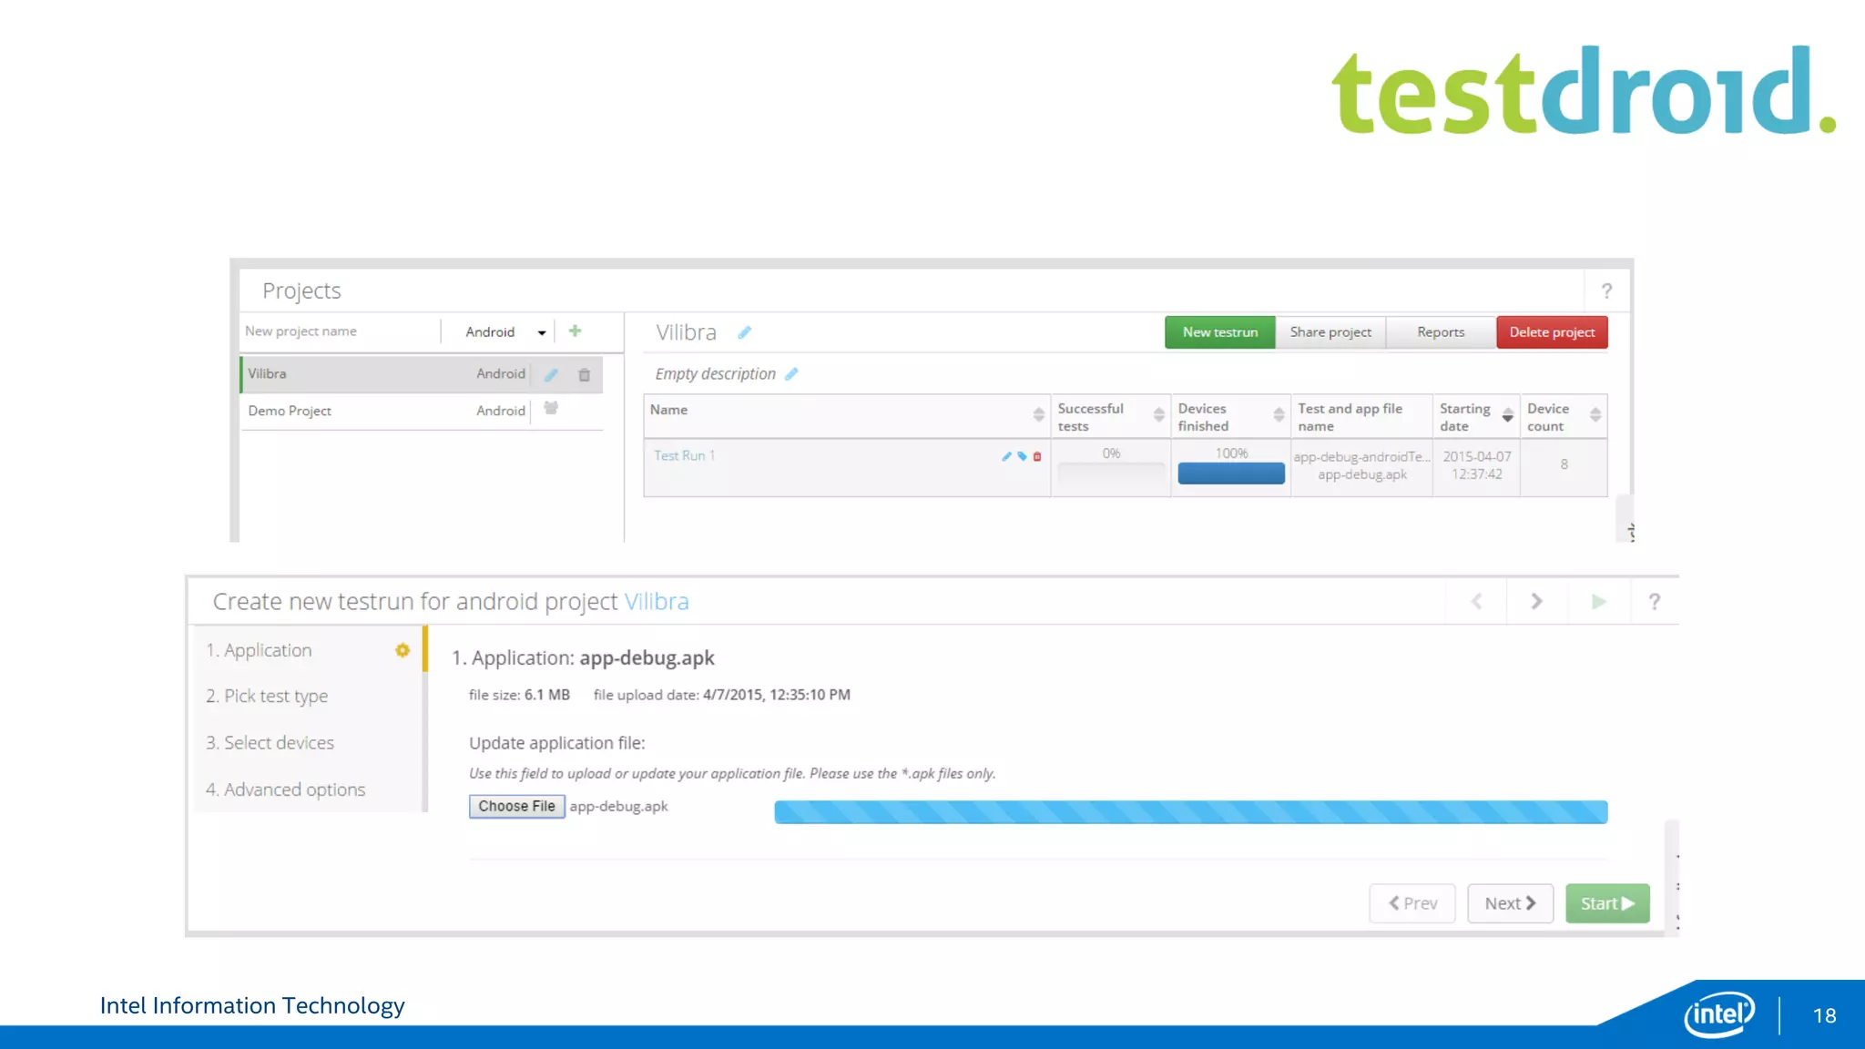Click the green plus add project icon

tap(575, 331)
